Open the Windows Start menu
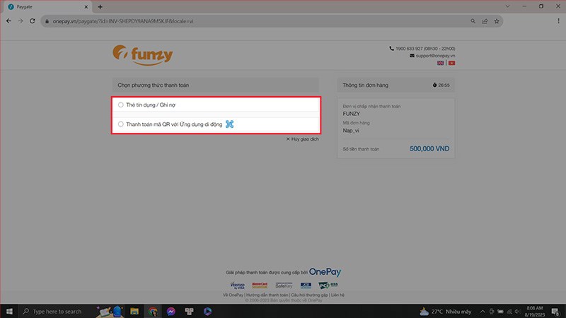 coord(9,311)
